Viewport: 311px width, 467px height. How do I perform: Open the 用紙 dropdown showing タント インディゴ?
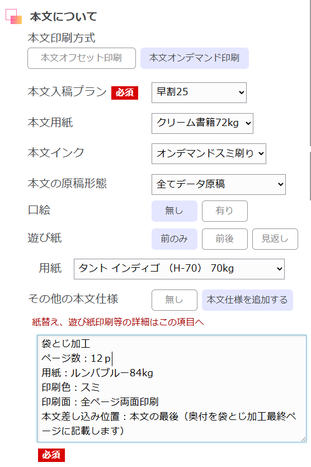(179, 269)
